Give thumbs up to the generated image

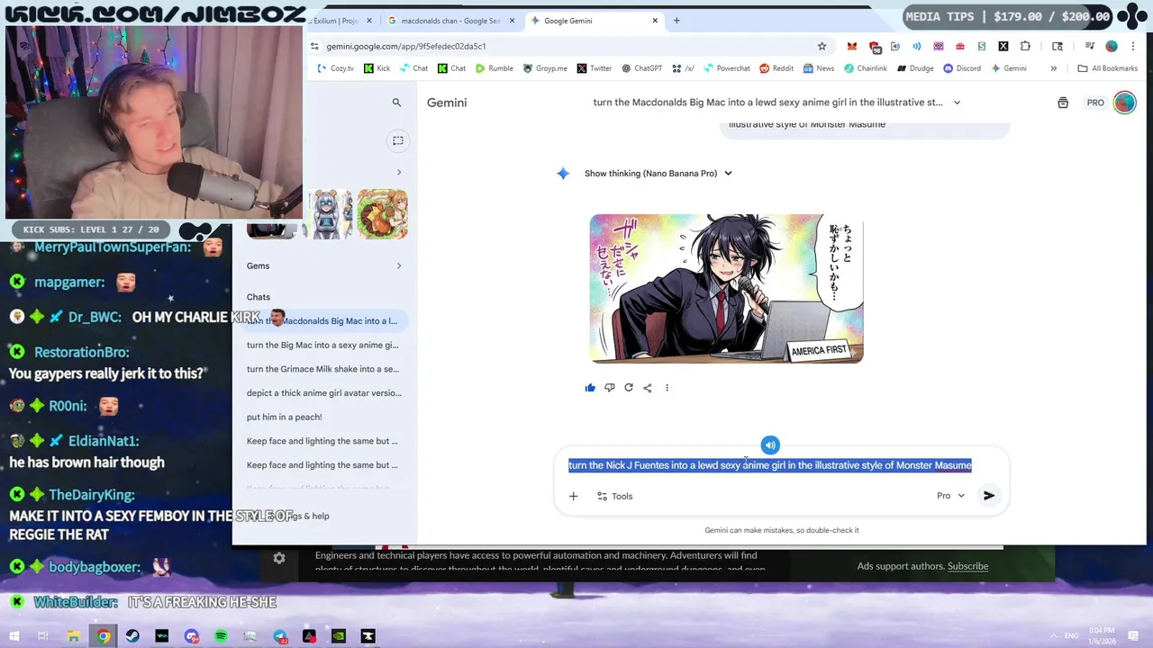590,388
